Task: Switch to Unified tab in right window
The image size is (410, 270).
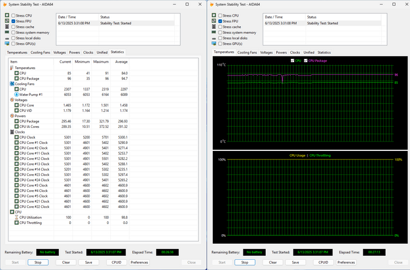Action: pos(309,52)
